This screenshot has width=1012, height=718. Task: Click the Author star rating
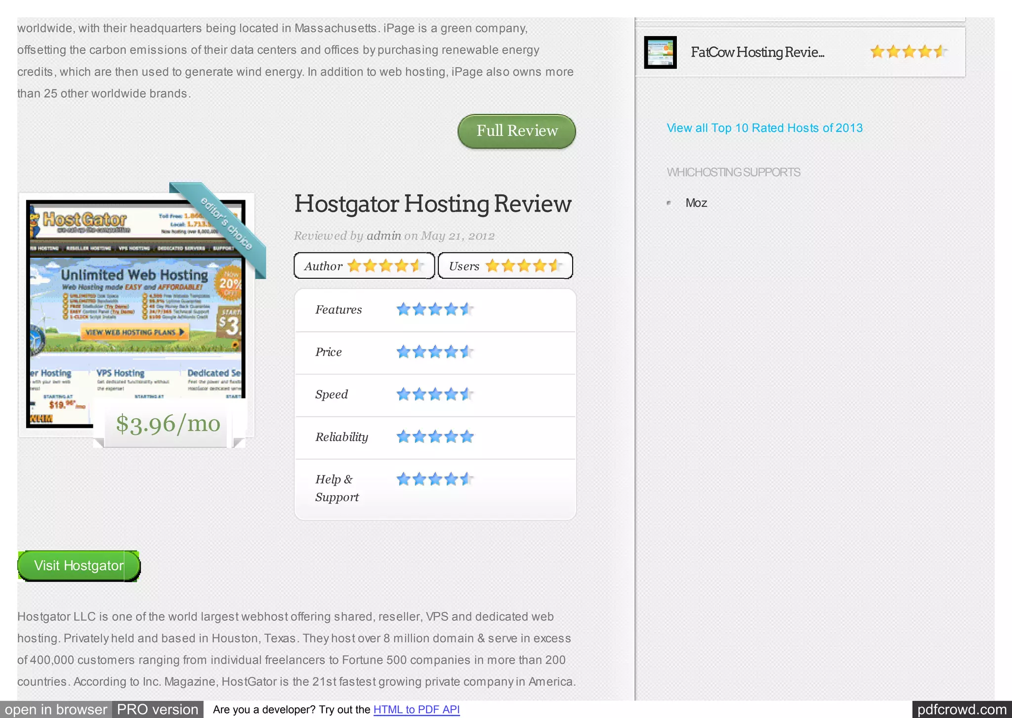(x=385, y=266)
